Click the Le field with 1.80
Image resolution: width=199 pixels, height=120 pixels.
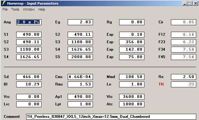coord(132,84)
